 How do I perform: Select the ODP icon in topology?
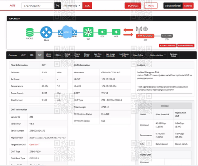[x=116, y=32]
